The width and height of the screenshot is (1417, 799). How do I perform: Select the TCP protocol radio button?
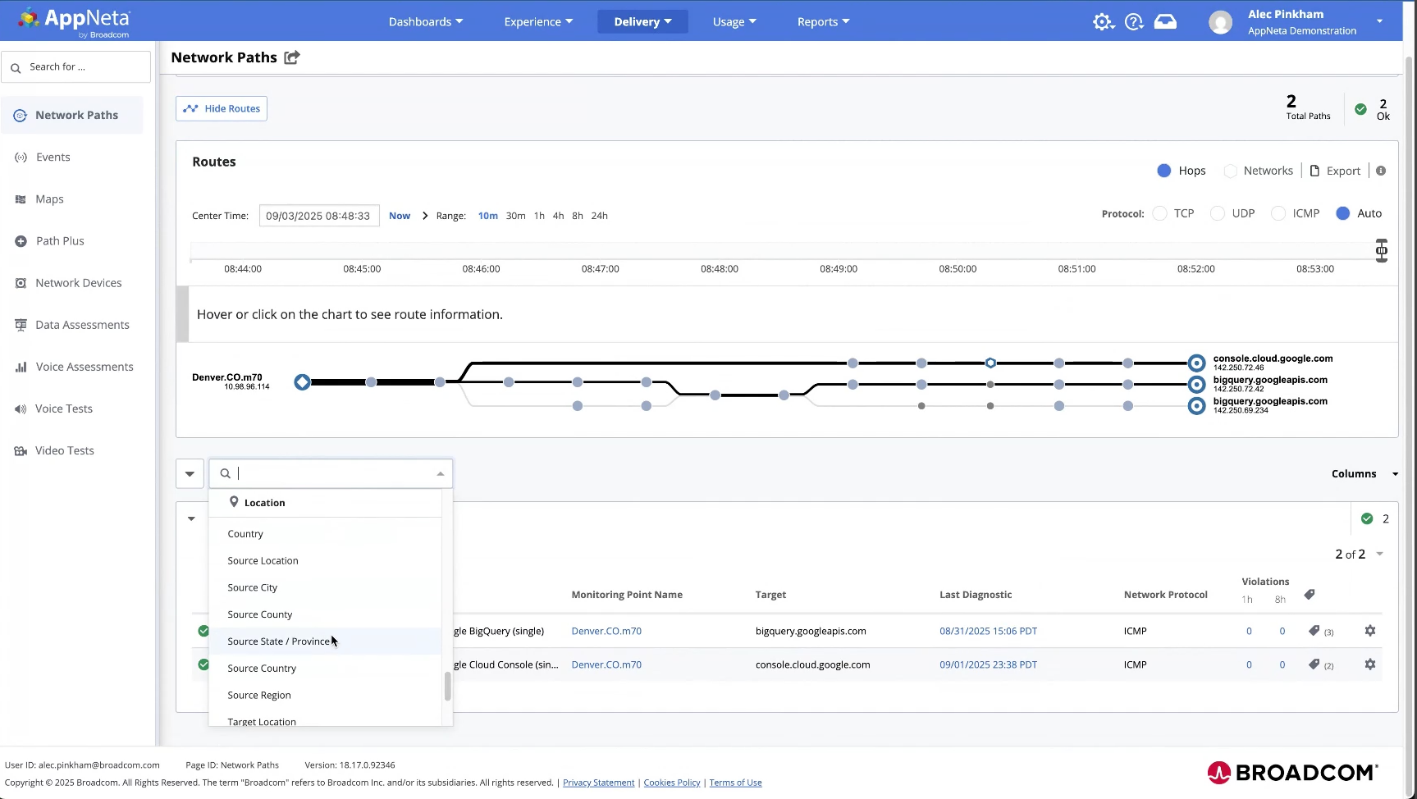point(1159,213)
